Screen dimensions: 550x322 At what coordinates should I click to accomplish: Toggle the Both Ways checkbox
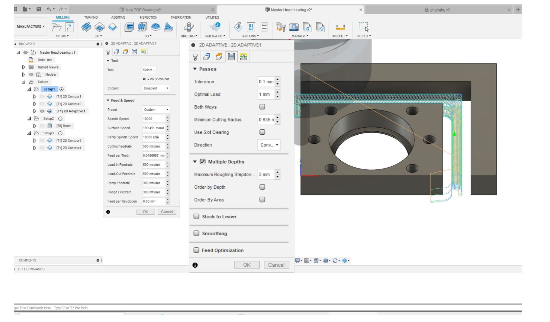(262, 107)
